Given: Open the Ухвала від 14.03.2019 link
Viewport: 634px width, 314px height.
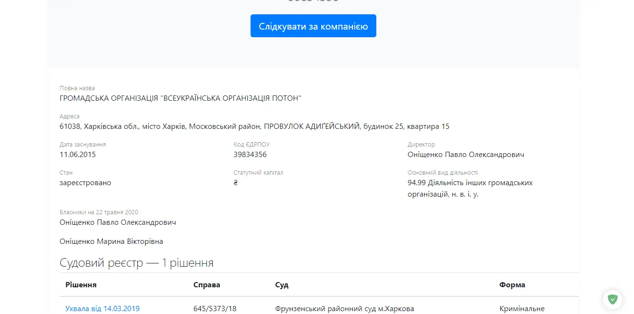Looking at the screenshot, I should pos(102,309).
